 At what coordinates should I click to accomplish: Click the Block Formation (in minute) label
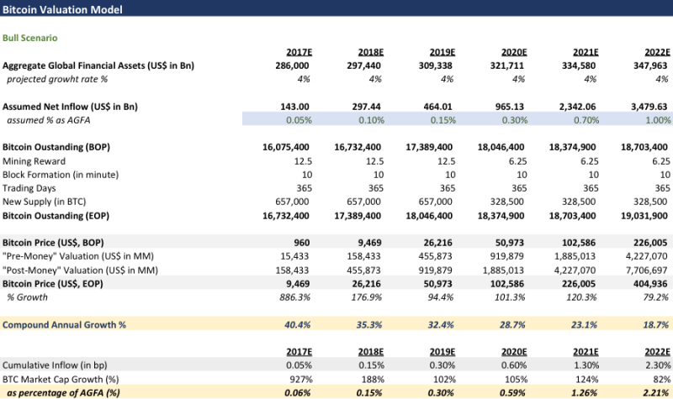point(61,175)
